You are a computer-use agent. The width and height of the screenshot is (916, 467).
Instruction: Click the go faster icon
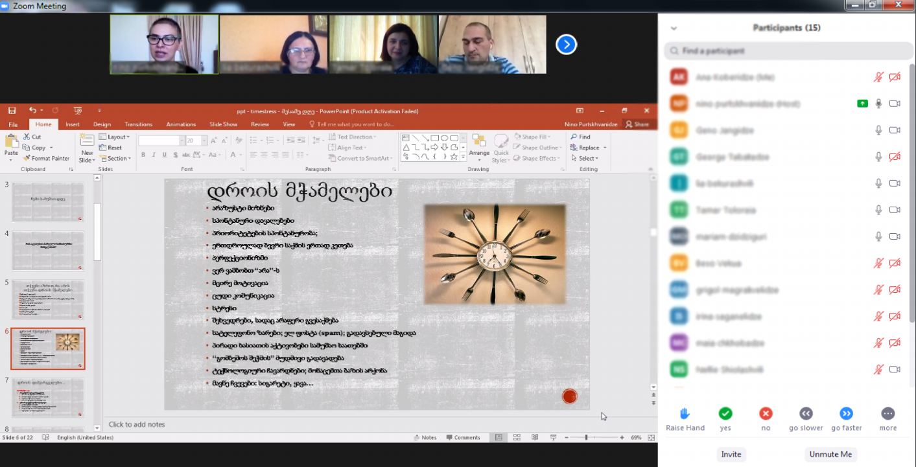click(847, 413)
